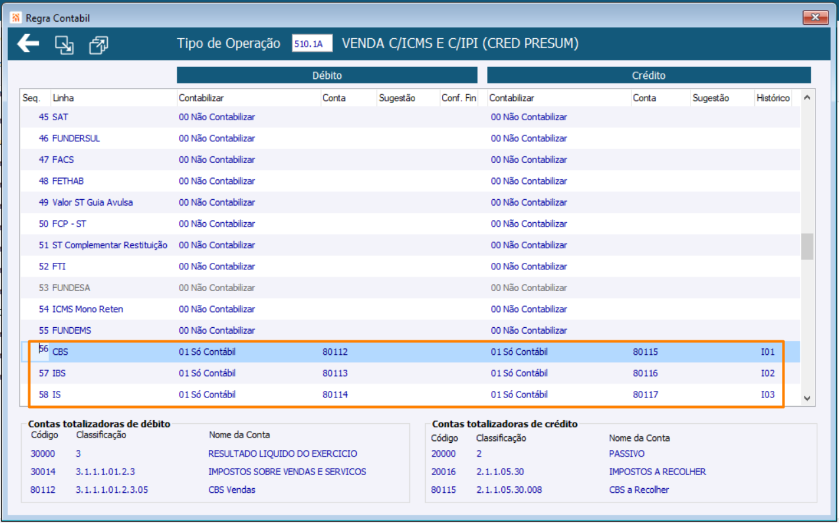
Task: Click histórico I02 in IBS row
Action: (768, 373)
